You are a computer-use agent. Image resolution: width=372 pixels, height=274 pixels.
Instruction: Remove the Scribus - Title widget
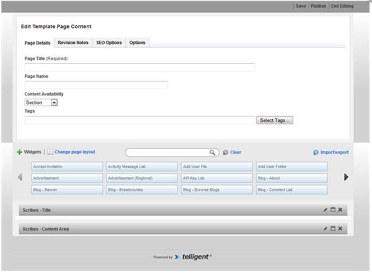click(x=340, y=210)
